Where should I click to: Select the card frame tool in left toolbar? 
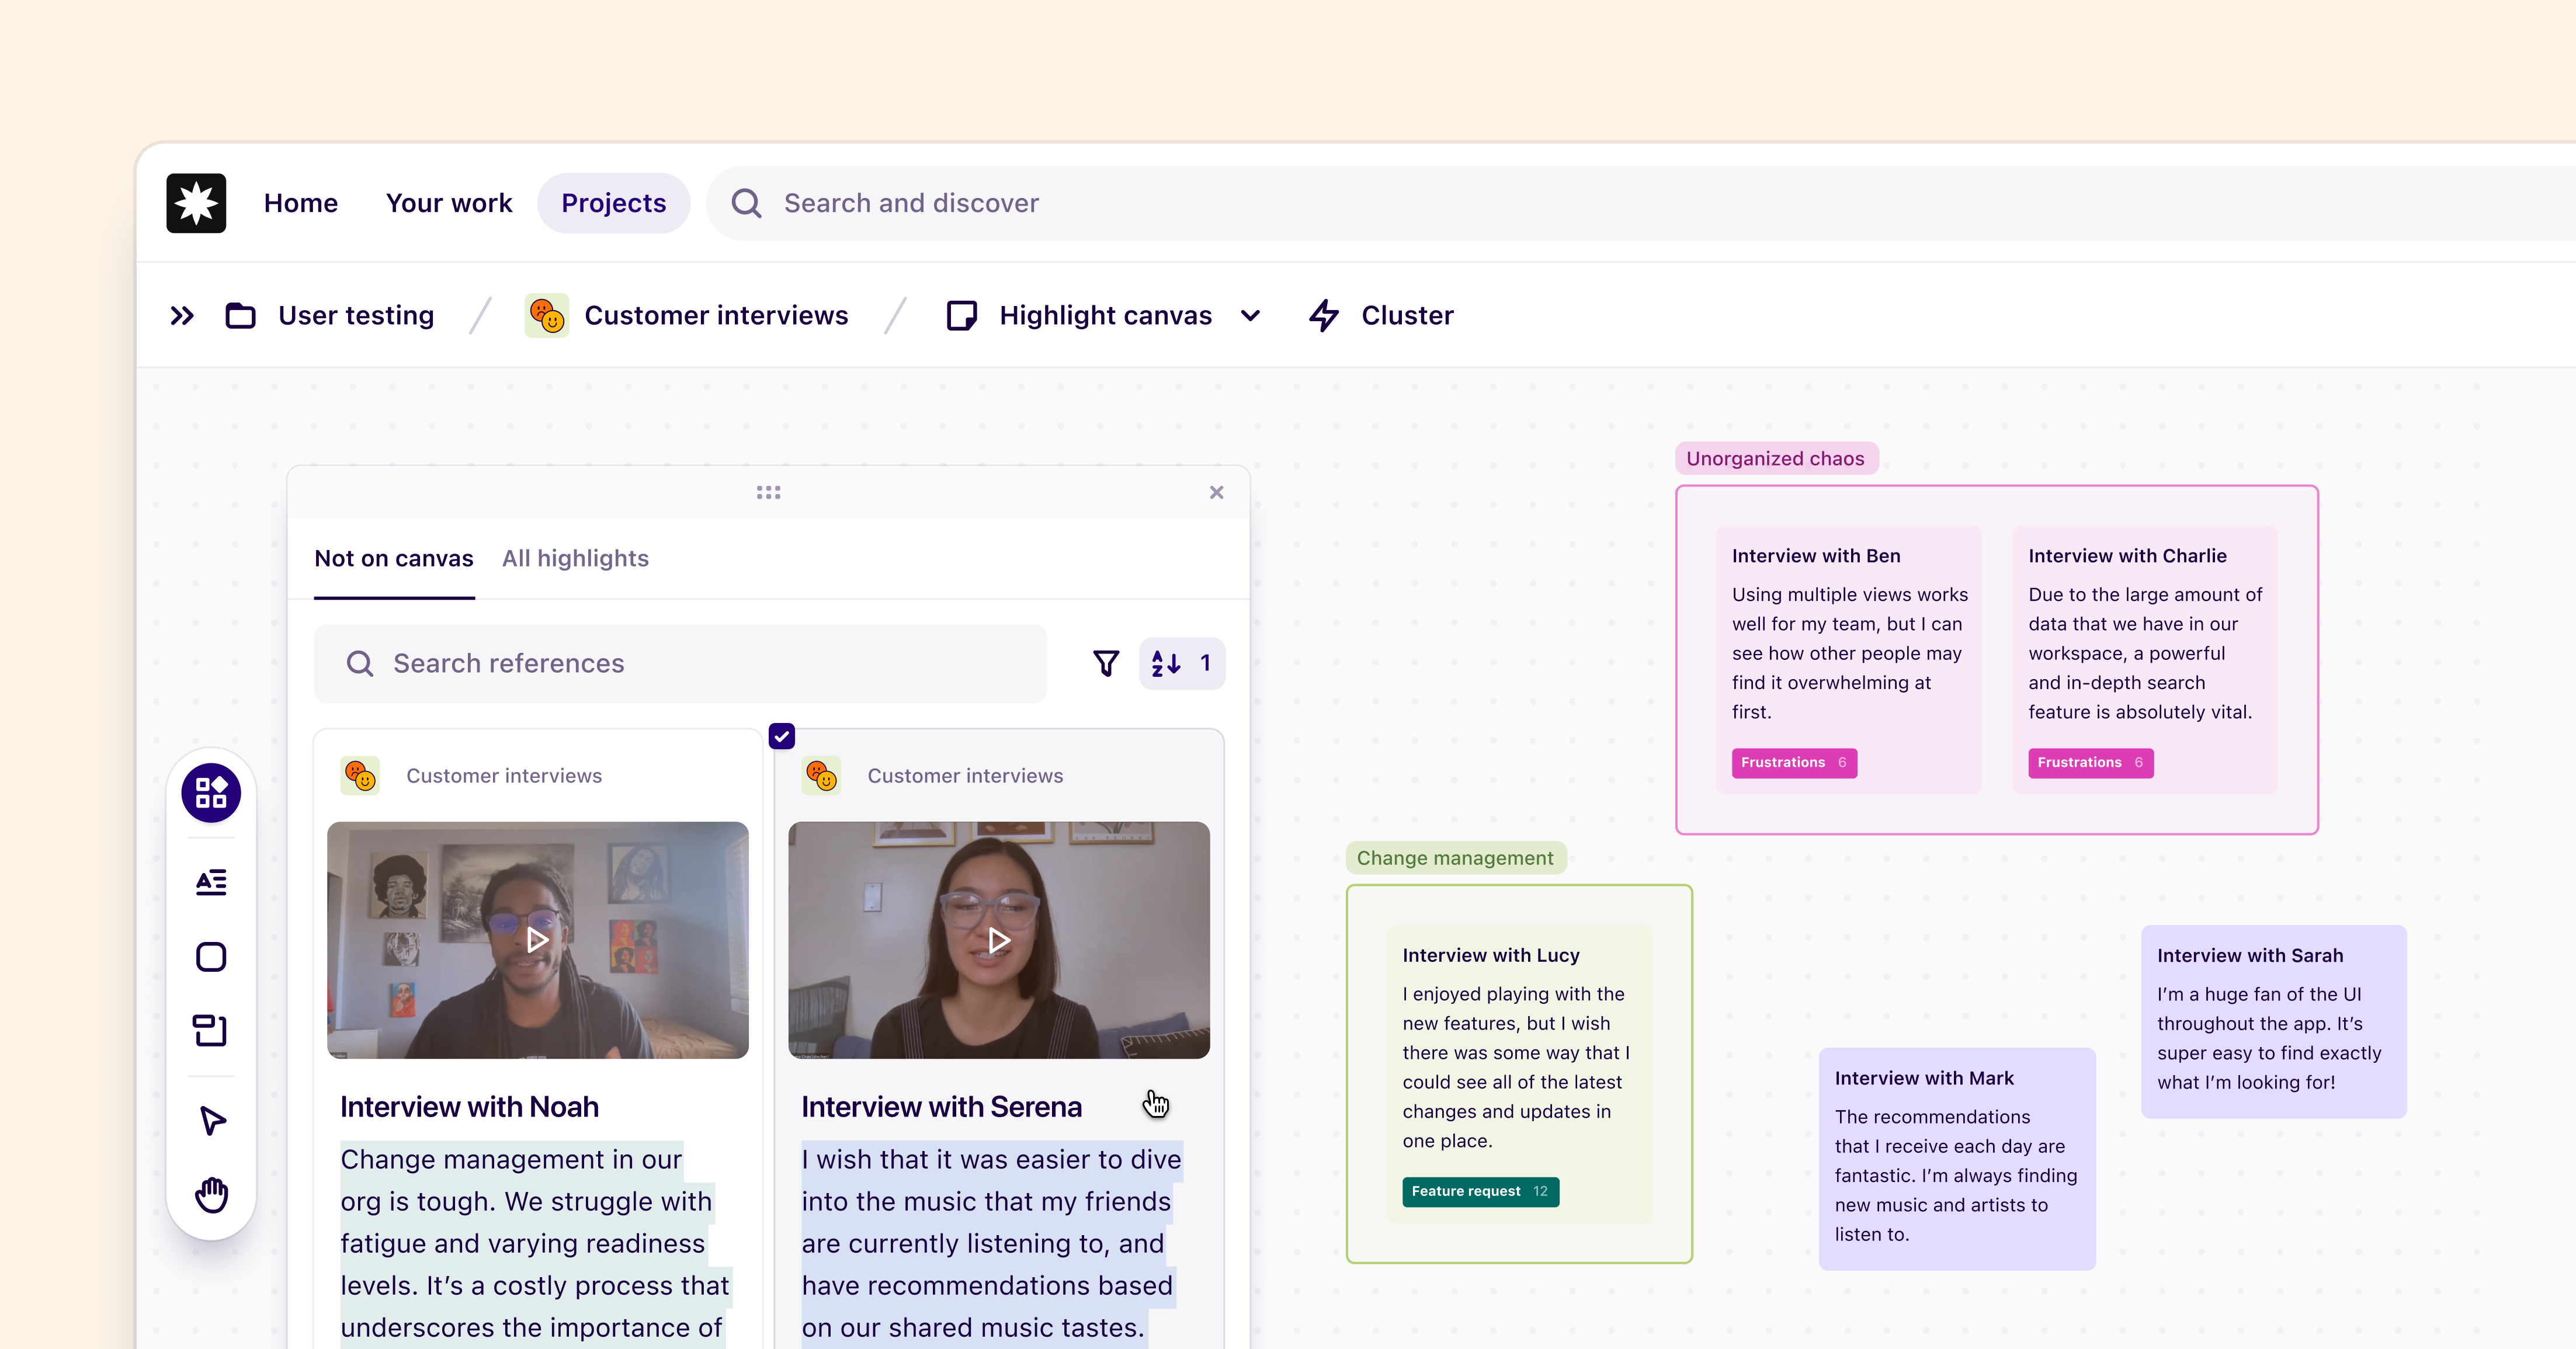tap(210, 1031)
